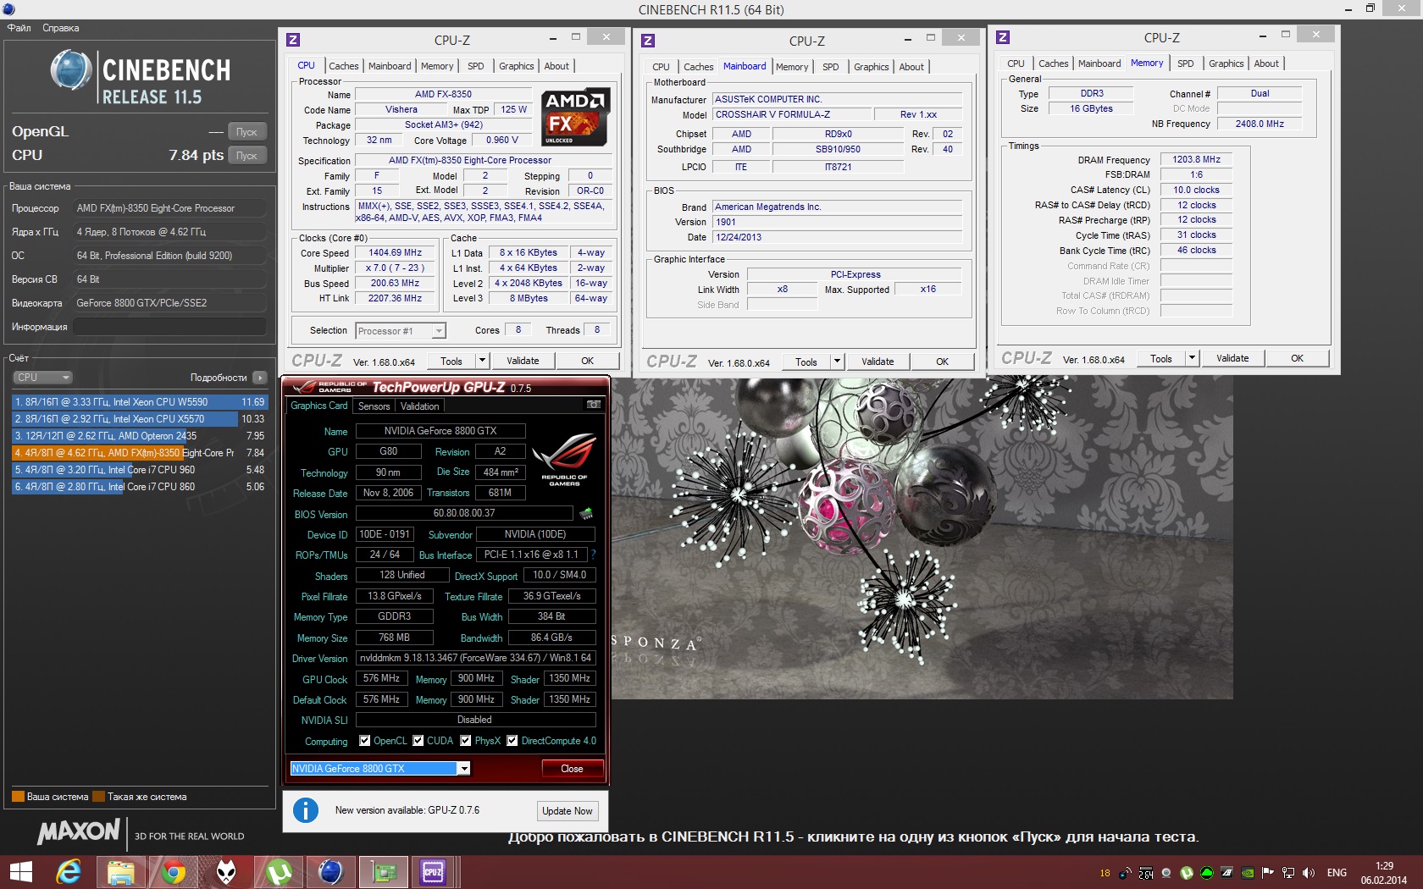The height and width of the screenshot is (889, 1423).
Task: Open the Справка menu
Action: (61, 28)
